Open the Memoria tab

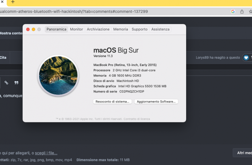point(121,29)
